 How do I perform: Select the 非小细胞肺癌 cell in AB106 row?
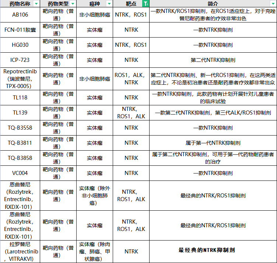[95, 15]
